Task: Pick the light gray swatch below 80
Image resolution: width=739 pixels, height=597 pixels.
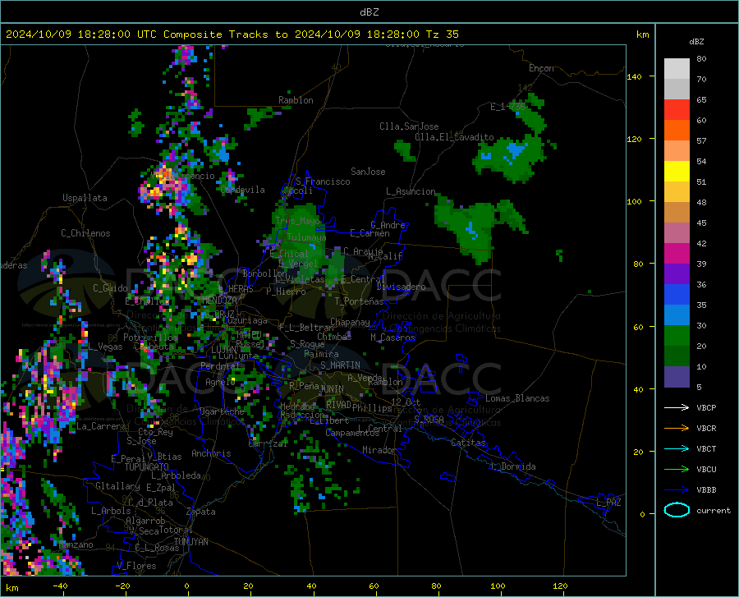Action: click(677, 69)
